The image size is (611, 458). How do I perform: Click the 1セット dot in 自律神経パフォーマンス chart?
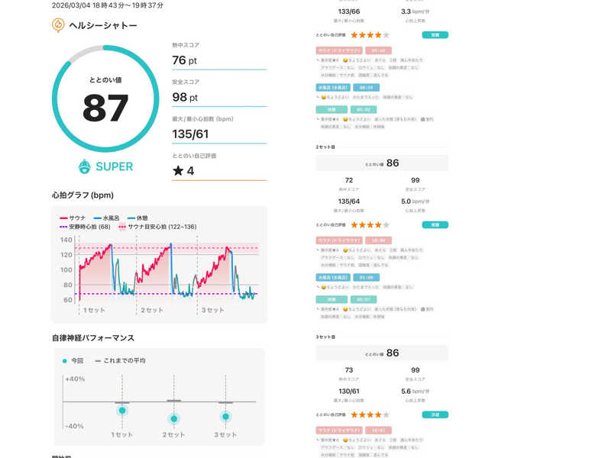coord(122,411)
